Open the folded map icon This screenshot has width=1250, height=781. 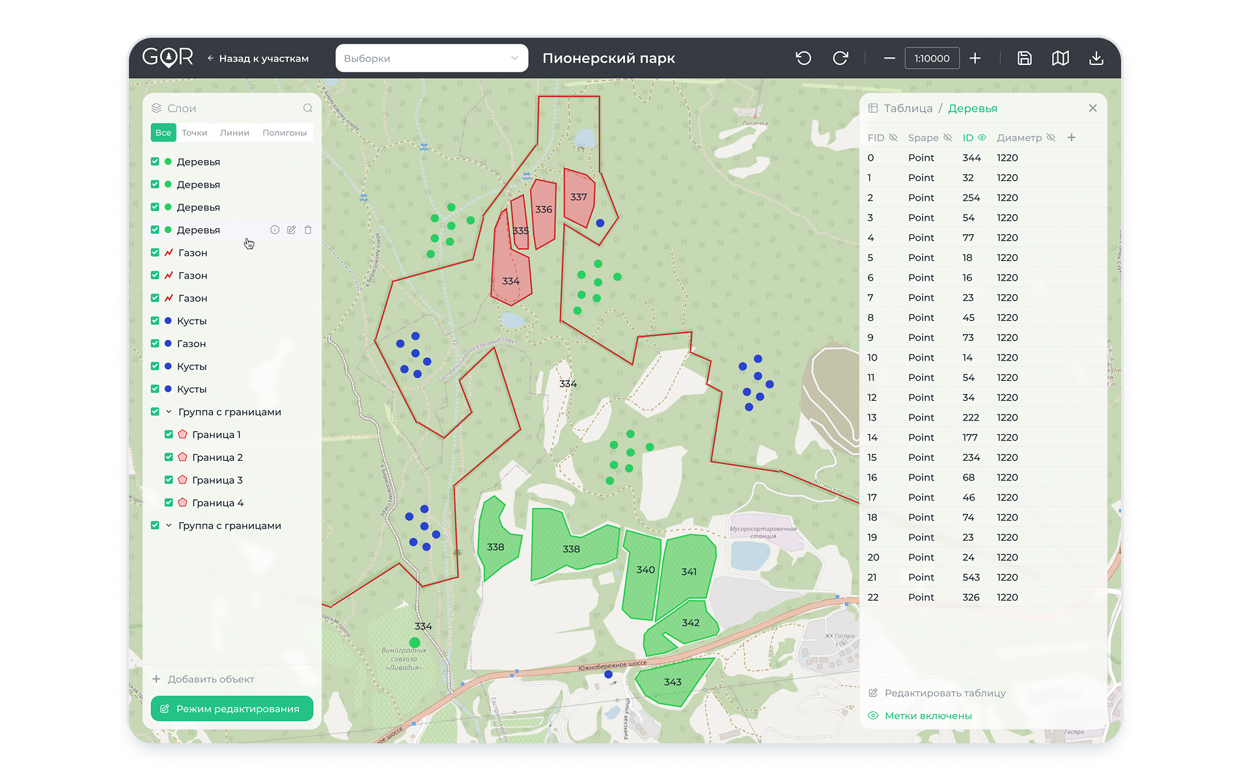coord(1061,58)
